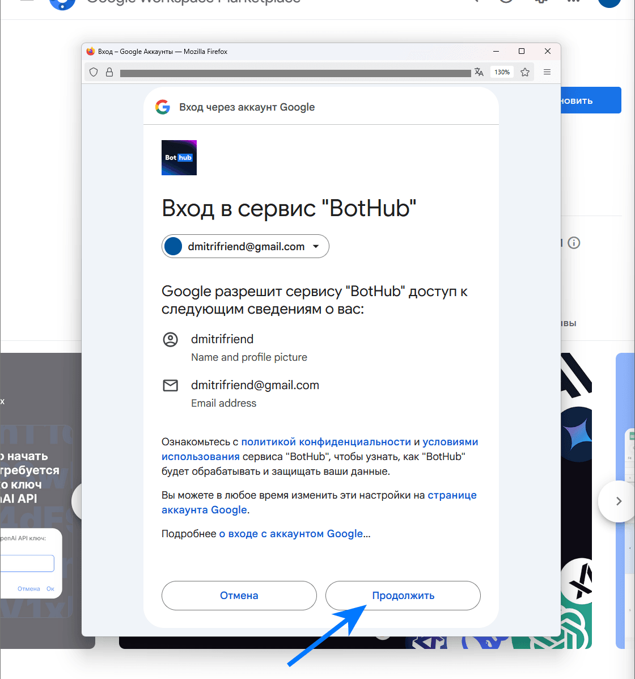Click the Отмена button in the consent dialog
Screen dimensions: 635x679
[x=239, y=596]
